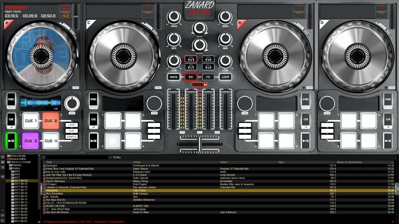Select deck D with corner letter badge
This screenshot has width=399, height=224.
[322, 23]
